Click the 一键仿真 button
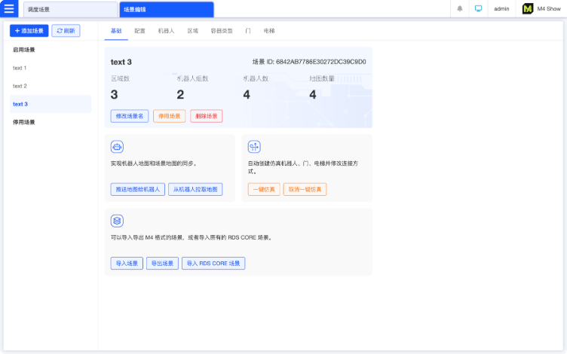The image size is (567, 354). (x=263, y=189)
